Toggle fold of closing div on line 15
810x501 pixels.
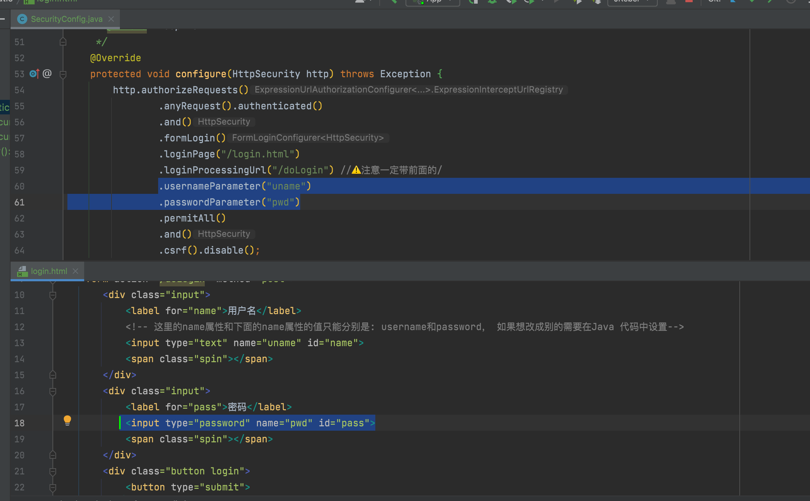click(x=53, y=375)
